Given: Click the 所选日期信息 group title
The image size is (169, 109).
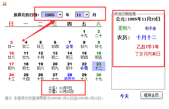Looking at the screenshot, I should point(125,14).
